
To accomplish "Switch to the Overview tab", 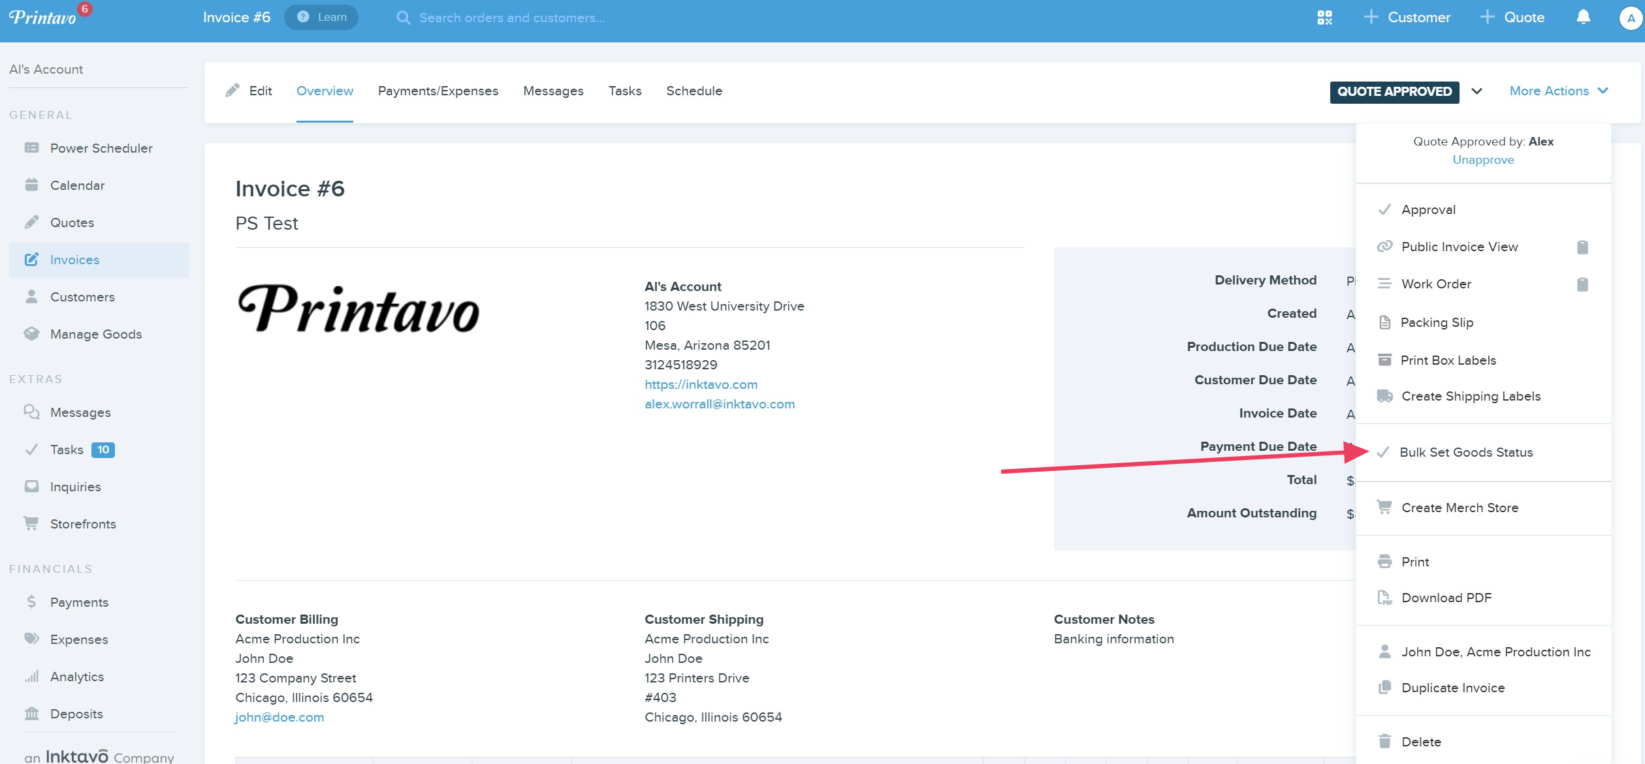I will coord(325,91).
